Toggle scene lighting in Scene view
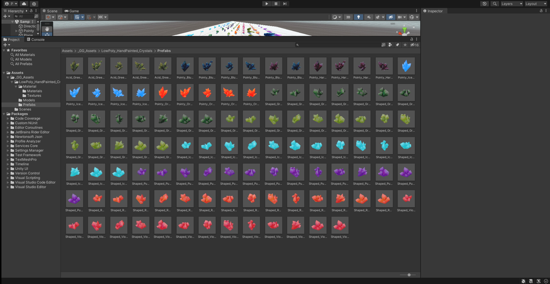550x284 pixels. coord(358,17)
